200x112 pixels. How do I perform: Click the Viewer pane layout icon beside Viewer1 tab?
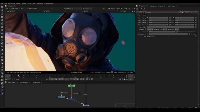pyautogui.click(x=6, y=6)
